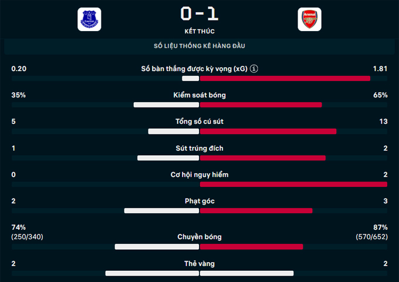Click Arsenal's full red big chances bar
The image size is (399, 282).
click(293, 184)
